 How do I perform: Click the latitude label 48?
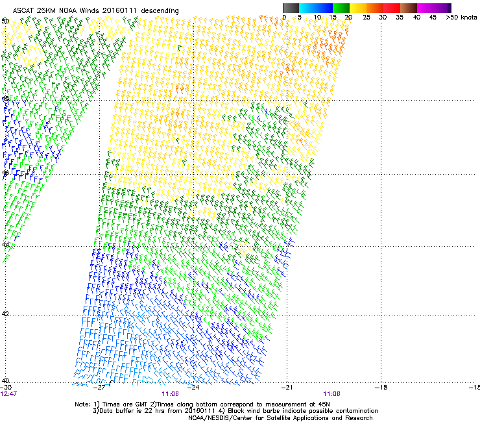tap(5, 99)
